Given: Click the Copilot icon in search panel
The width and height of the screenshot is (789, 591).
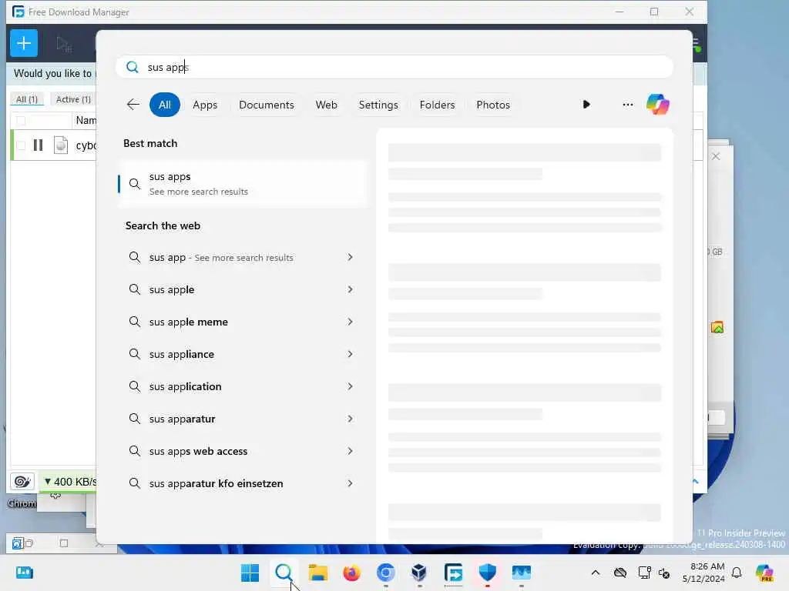Looking at the screenshot, I should [658, 105].
